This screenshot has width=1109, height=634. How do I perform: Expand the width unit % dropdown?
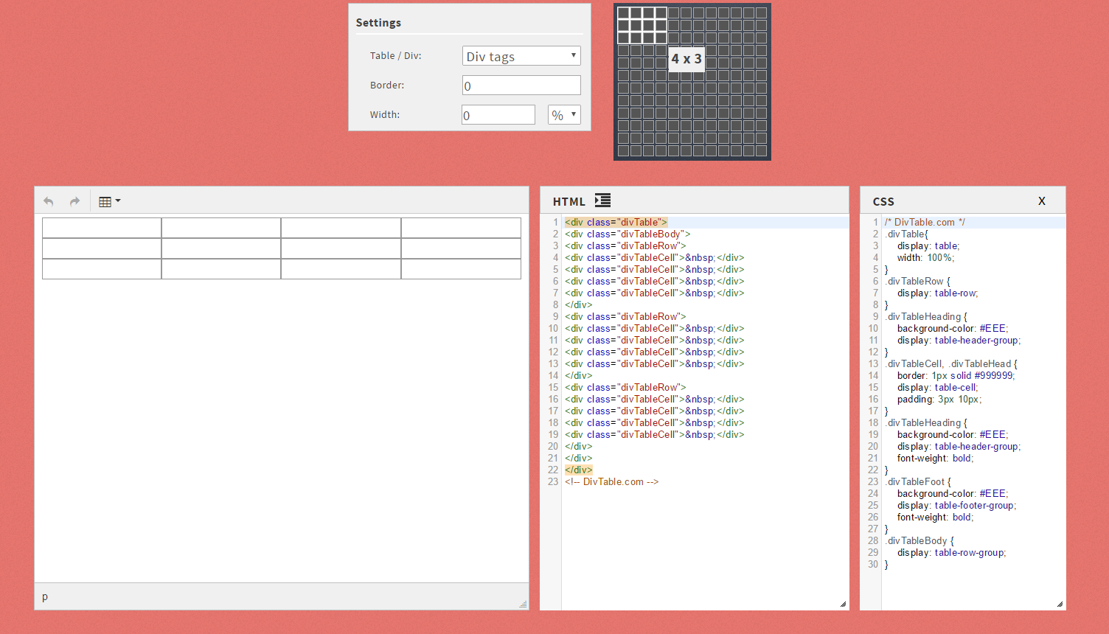click(564, 115)
